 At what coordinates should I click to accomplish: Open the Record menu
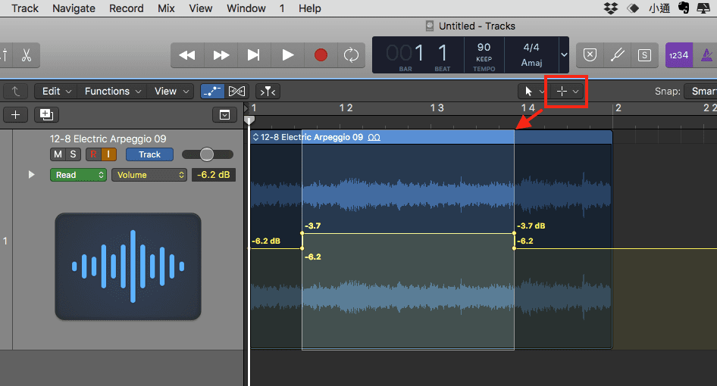127,8
